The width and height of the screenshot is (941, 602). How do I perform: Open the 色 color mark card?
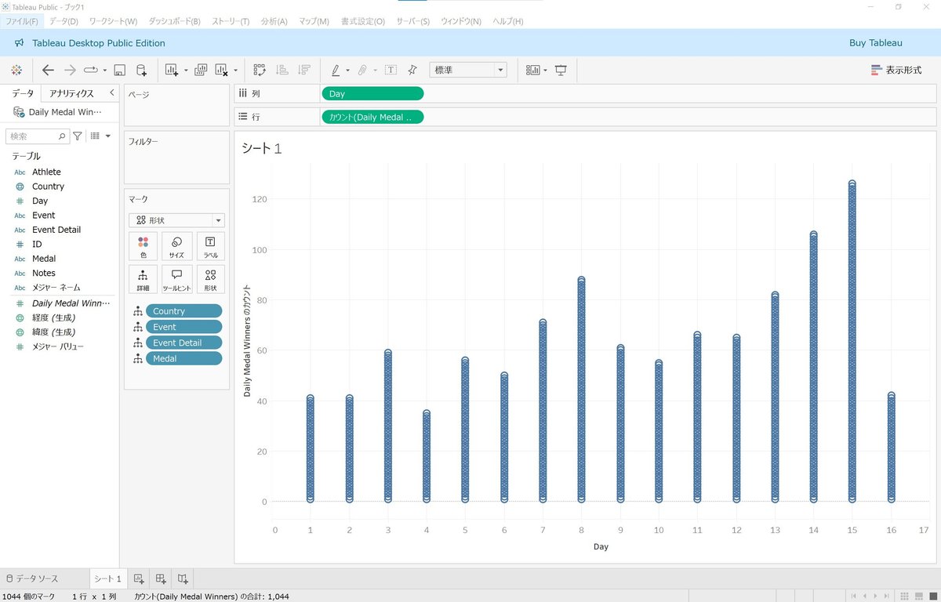143,246
